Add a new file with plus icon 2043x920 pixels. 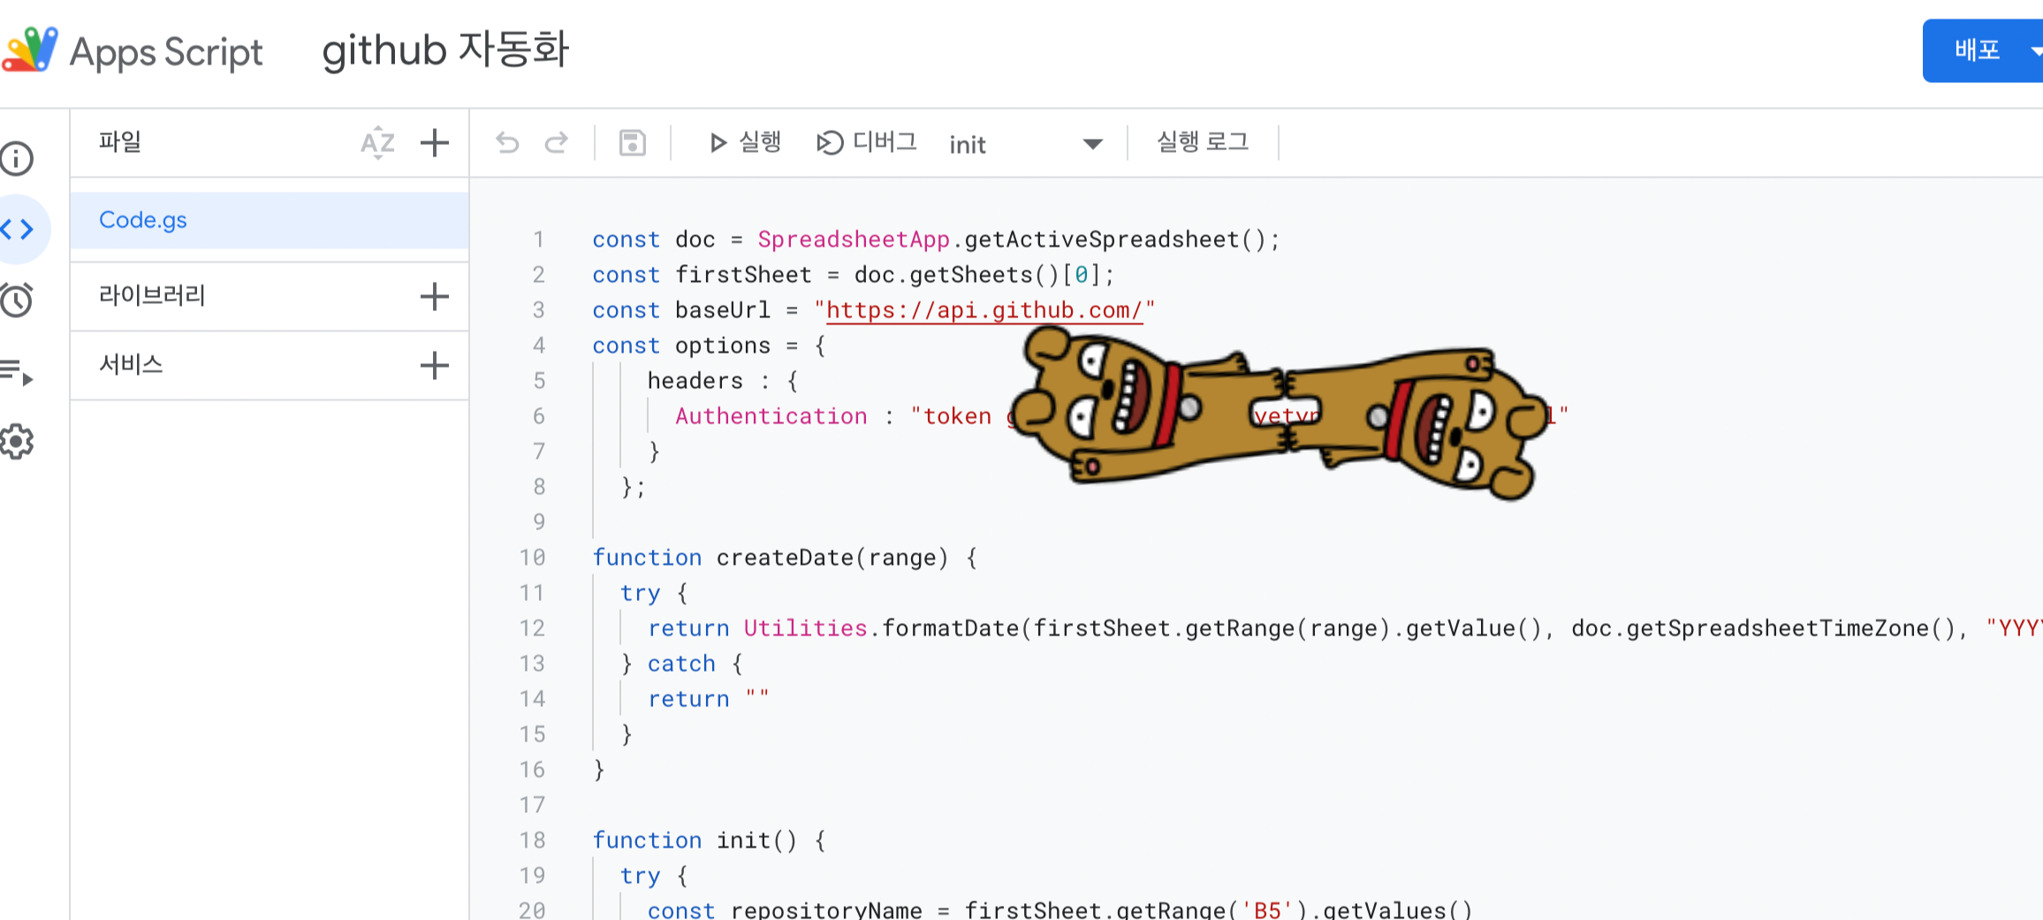click(434, 142)
